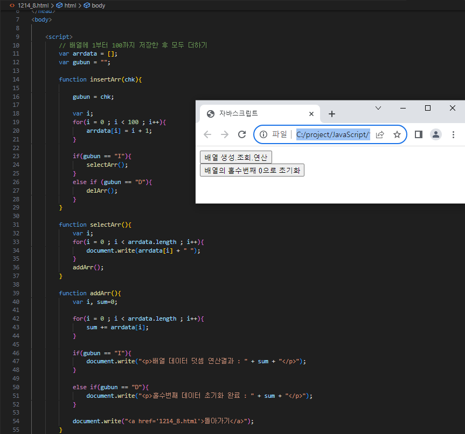
Task: Click the HTML file icon in breadcrumb
Action: (x=12, y=5)
